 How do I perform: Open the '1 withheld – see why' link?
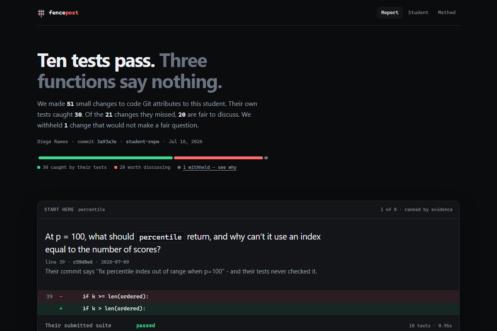[x=210, y=167]
